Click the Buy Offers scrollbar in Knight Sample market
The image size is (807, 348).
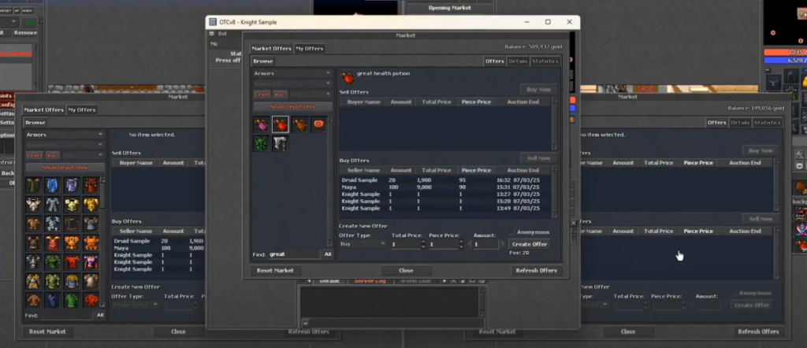click(554, 192)
